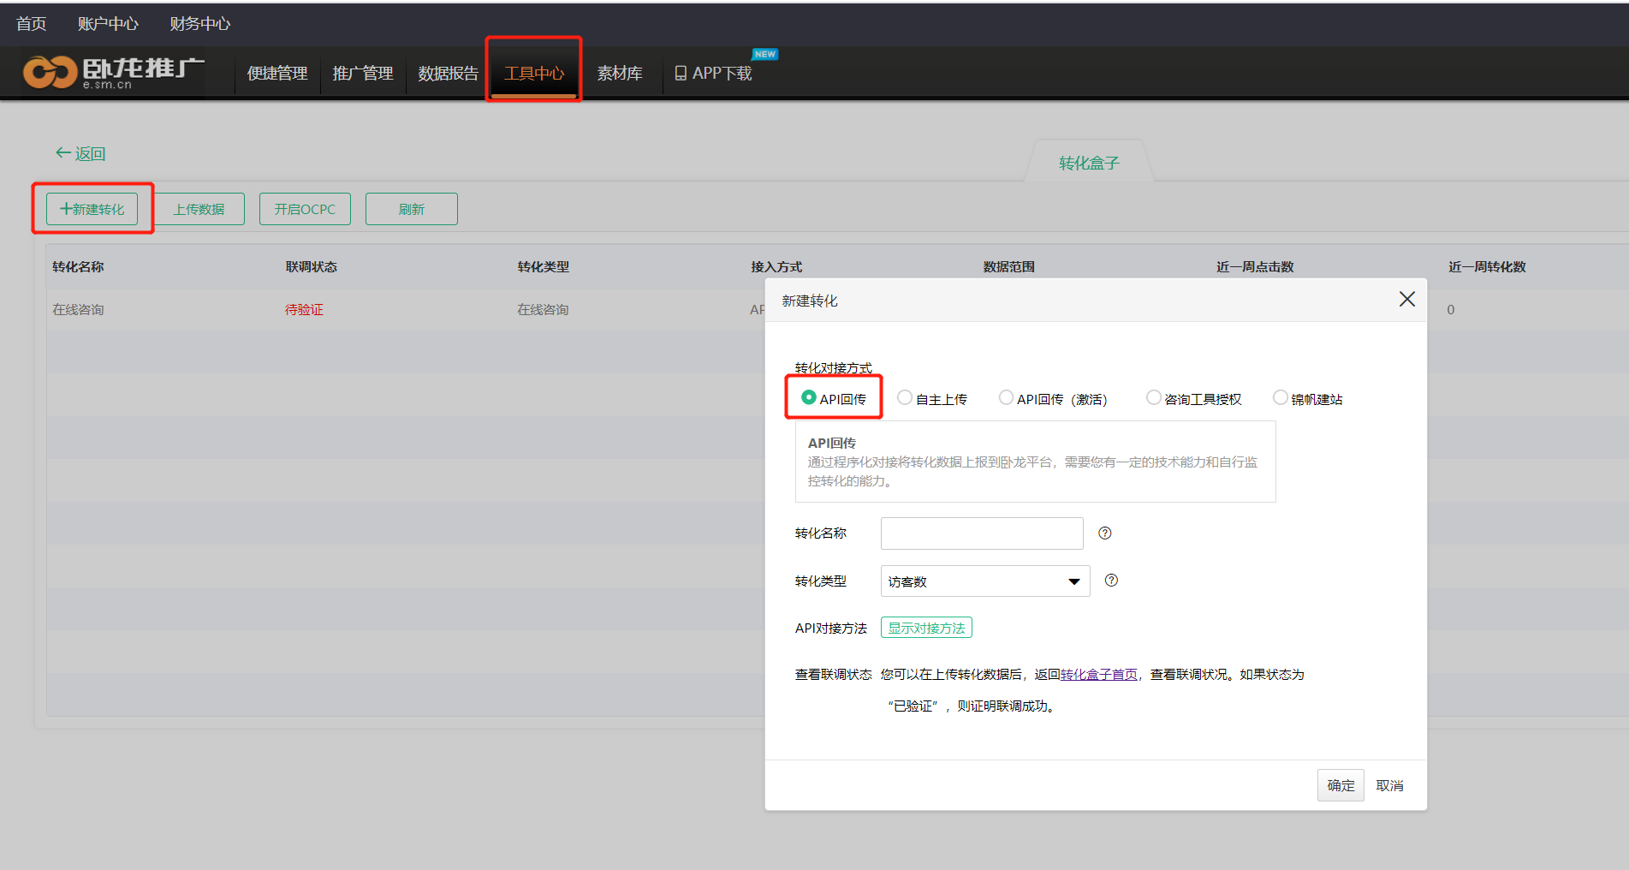Open APP下载 with phone icon
The width and height of the screenshot is (1629, 870).
tap(713, 74)
